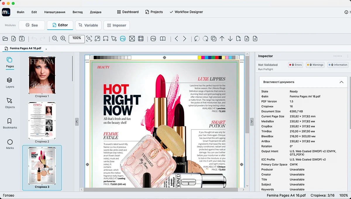Viewport: 351px width, 199px height.
Task: Click the rotate counterclockwise icon
Action: pos(197,39)
